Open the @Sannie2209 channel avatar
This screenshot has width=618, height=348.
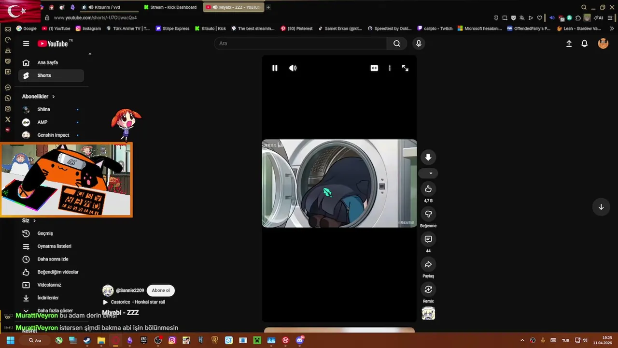click(108, 290)
